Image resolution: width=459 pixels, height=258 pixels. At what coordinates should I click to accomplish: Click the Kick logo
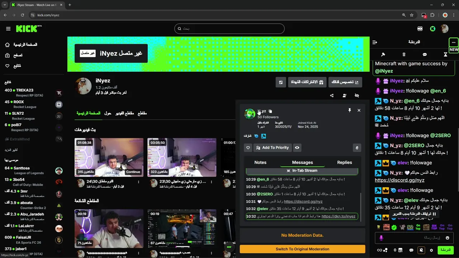tap(29, 29)
